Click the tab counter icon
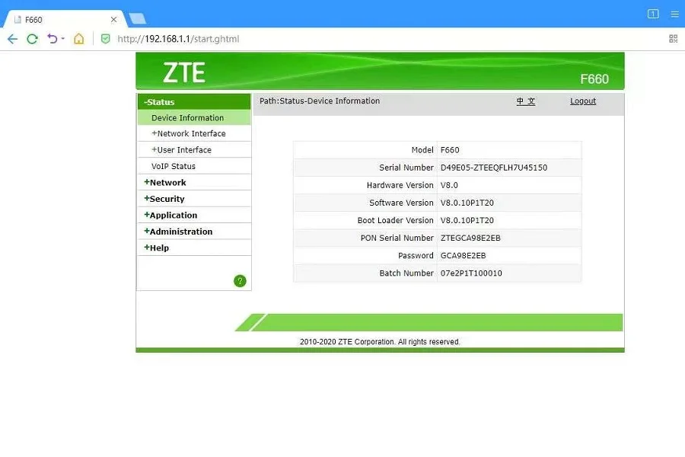This screenshot has height=457, width=685. click(653, 14)
